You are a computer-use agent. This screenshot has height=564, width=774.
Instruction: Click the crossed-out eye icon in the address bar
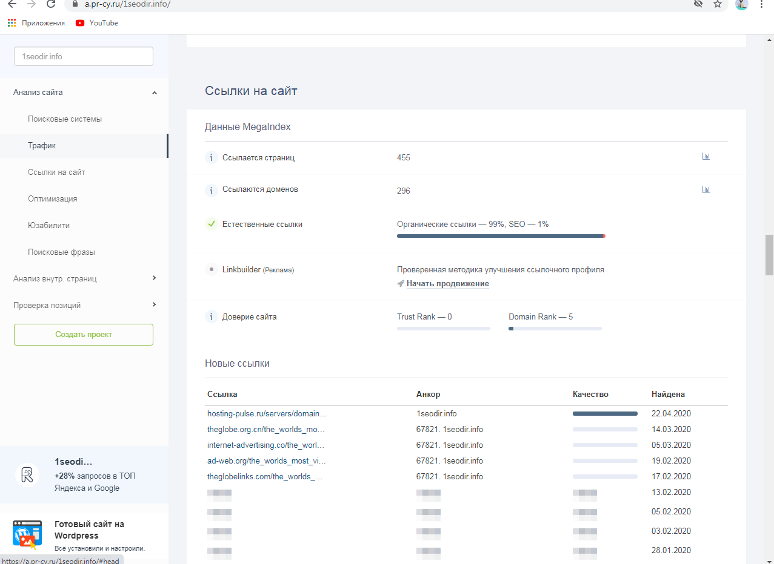pos(698,4)
